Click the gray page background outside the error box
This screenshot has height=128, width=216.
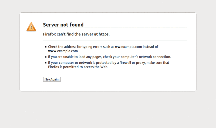pyautogui.click(x=108, y=110)
